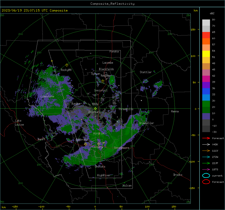
Task: Click the Sylvan label text
Action: click(x=95, y=74)
